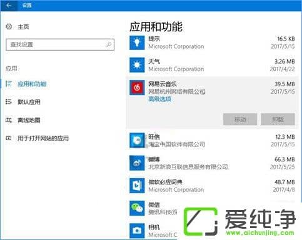Click the 默认应用 sidebar icon
Screen dimensions: 302x240
click(9, 102)
